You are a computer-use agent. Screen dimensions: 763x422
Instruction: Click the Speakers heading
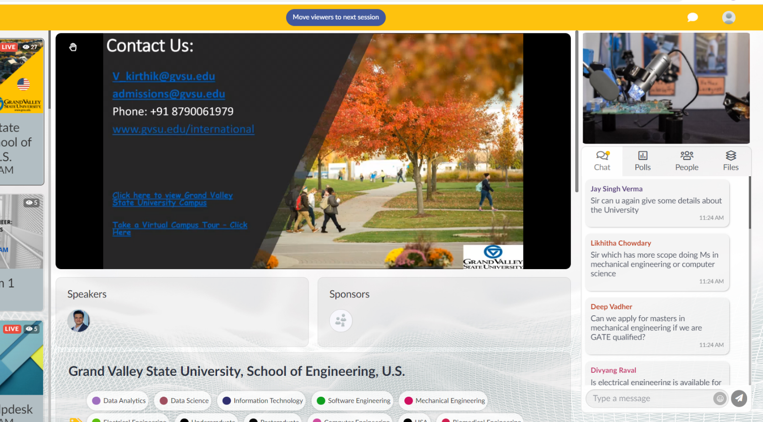click(x=87, y=294)
